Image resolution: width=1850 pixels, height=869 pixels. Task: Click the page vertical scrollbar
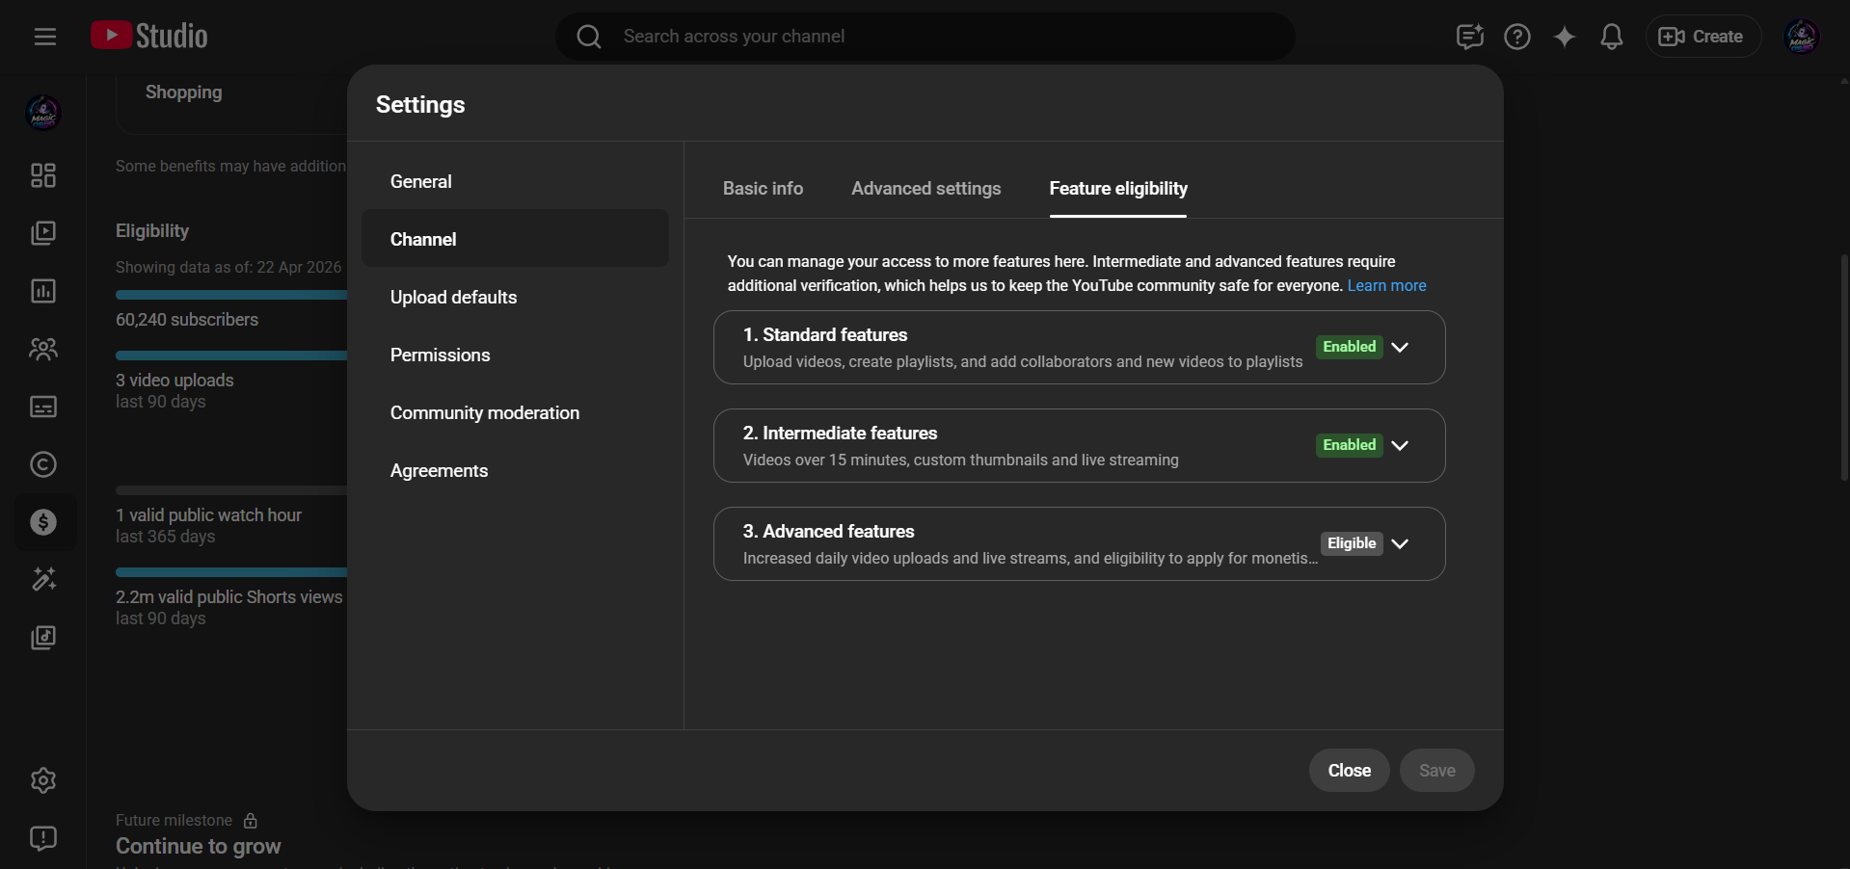click(x=1844, y=366)
